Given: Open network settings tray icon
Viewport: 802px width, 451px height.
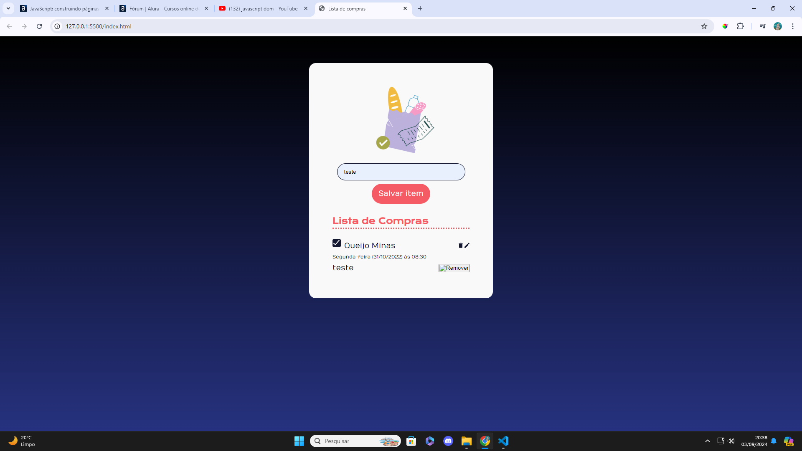Looking at the screenshot, I should [x=721, y=441].
